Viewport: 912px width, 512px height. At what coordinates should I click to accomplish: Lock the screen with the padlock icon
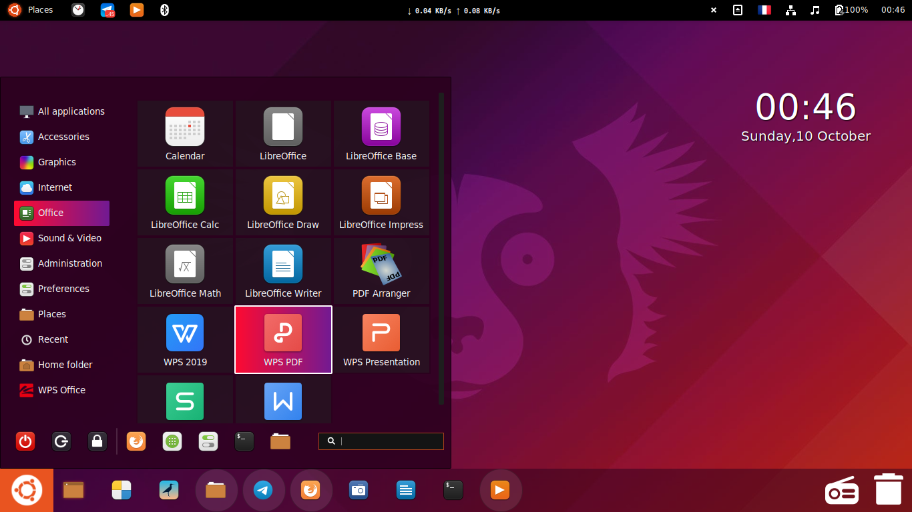(97, 441)
